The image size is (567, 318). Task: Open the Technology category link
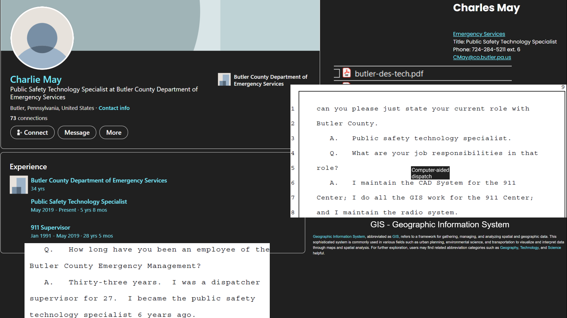[529, 248]
